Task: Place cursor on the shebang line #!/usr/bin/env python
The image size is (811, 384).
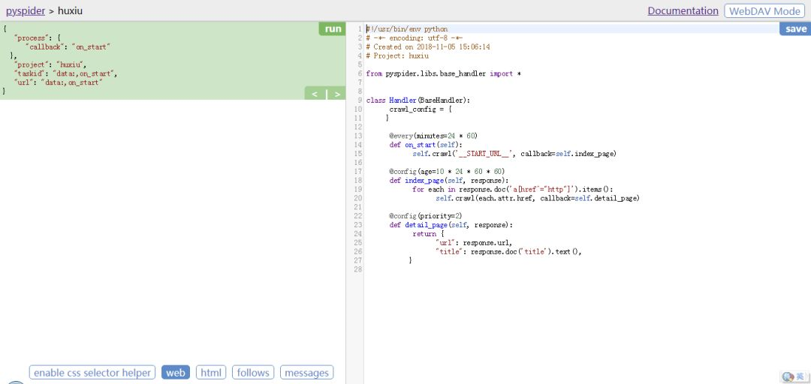Action: pyautogui.click(x=407, y=29)
